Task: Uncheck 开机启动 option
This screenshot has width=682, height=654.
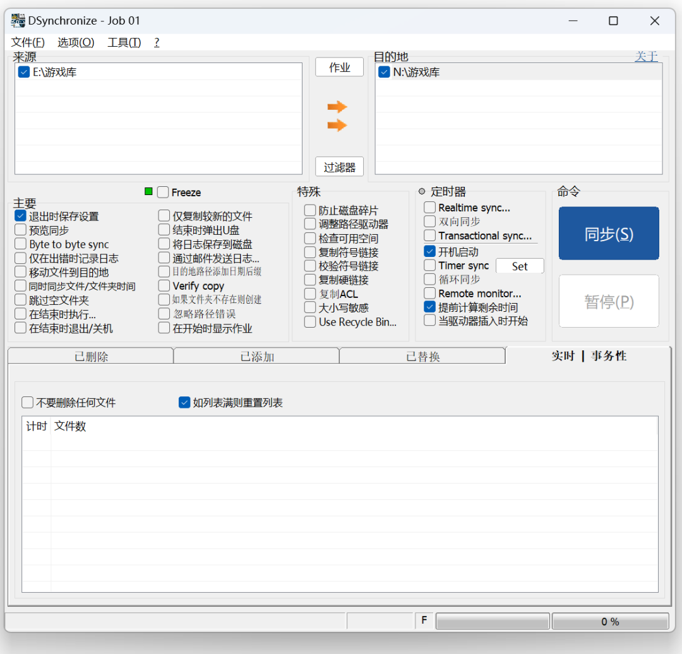Action: point(430,251)
